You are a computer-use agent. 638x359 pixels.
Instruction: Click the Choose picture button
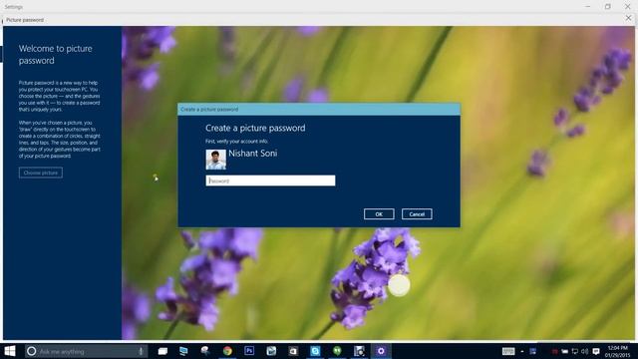41,173
